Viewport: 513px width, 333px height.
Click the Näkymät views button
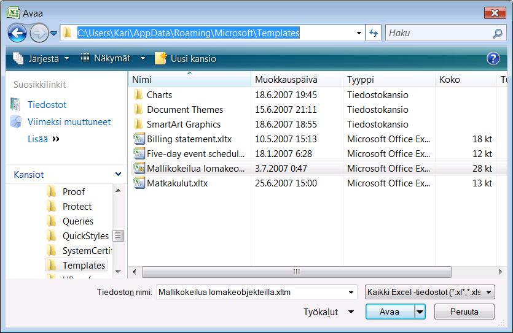[x=105, y=58]
